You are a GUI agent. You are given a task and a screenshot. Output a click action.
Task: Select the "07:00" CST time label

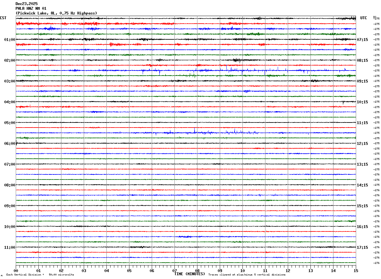coord(10,164)
